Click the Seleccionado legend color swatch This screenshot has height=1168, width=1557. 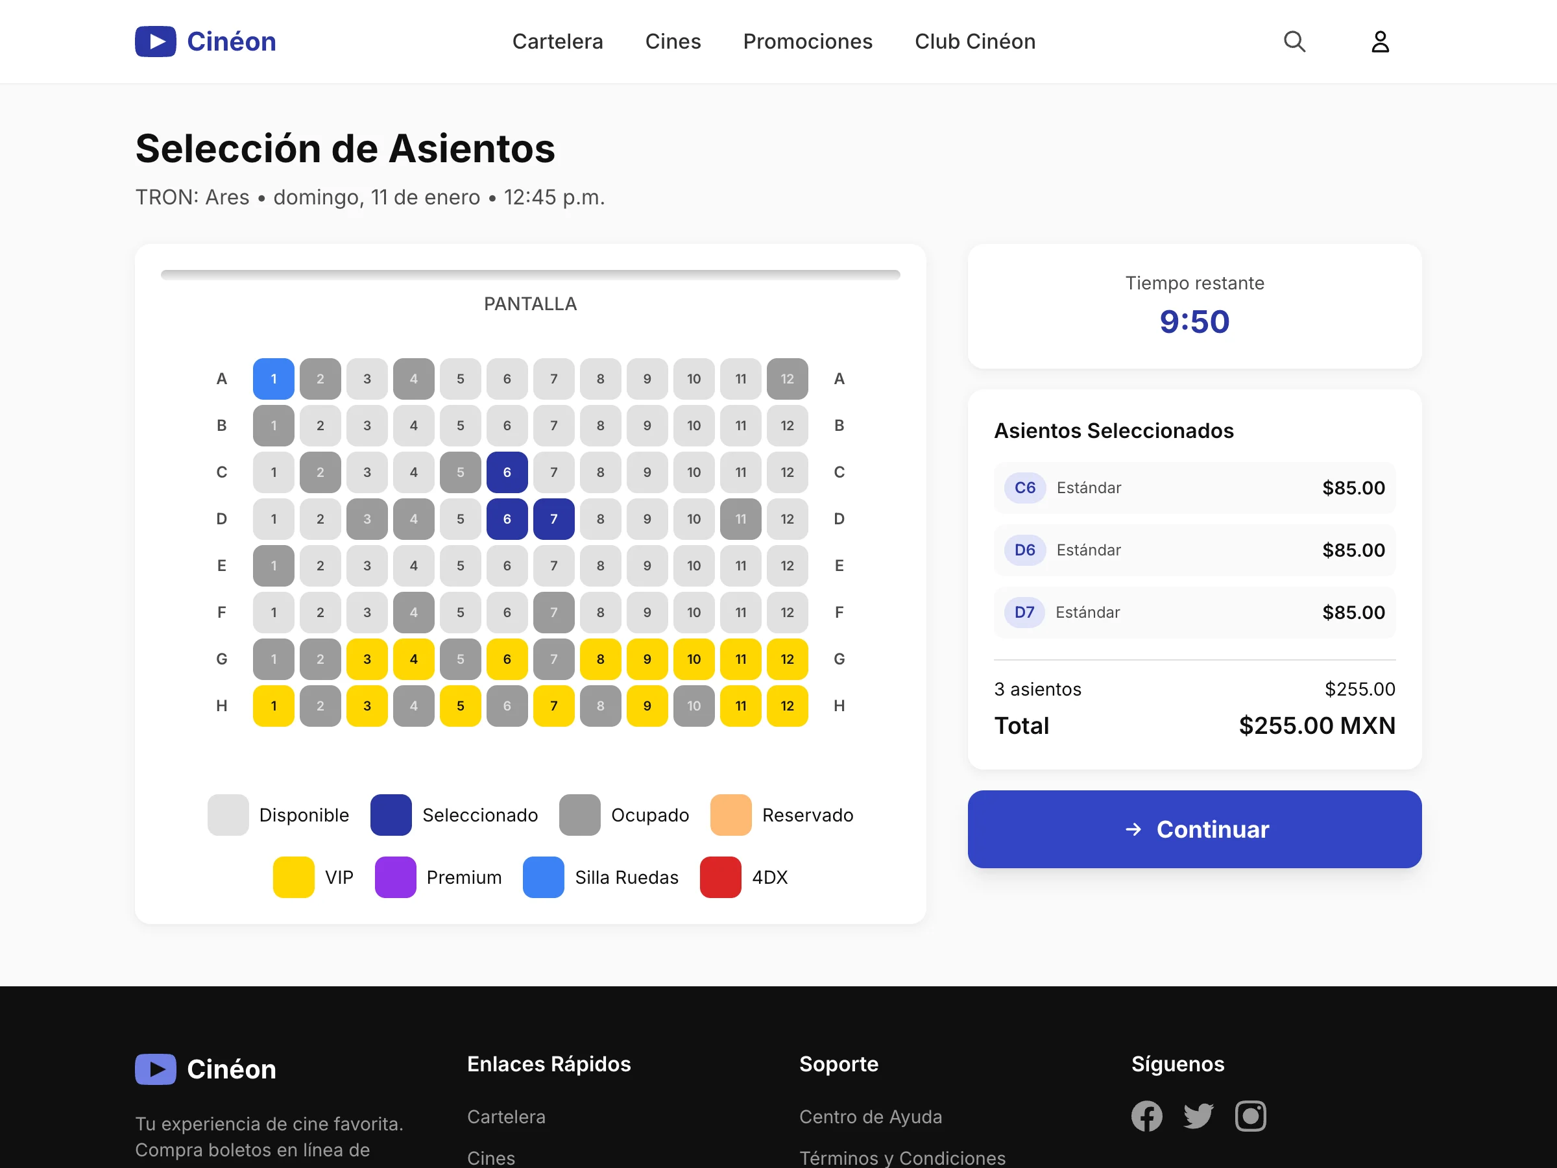[x=391, y=814]
